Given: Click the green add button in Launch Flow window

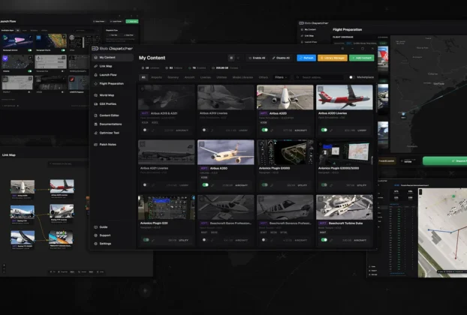Looking at the screenshot, I should point(132,22).
